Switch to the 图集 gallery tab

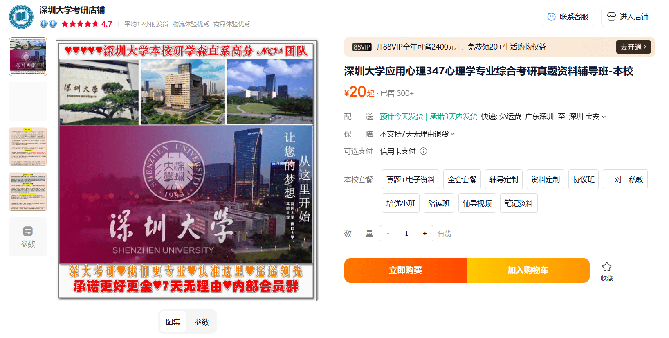click(x=173, y=322)
